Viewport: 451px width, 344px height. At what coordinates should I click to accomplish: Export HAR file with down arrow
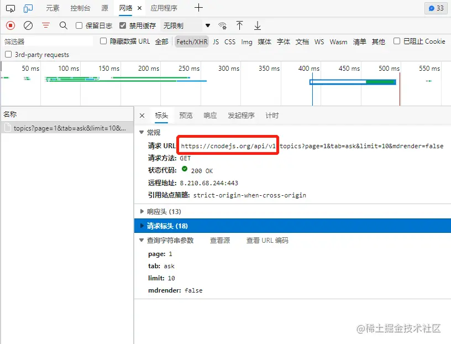pos(258,25)
